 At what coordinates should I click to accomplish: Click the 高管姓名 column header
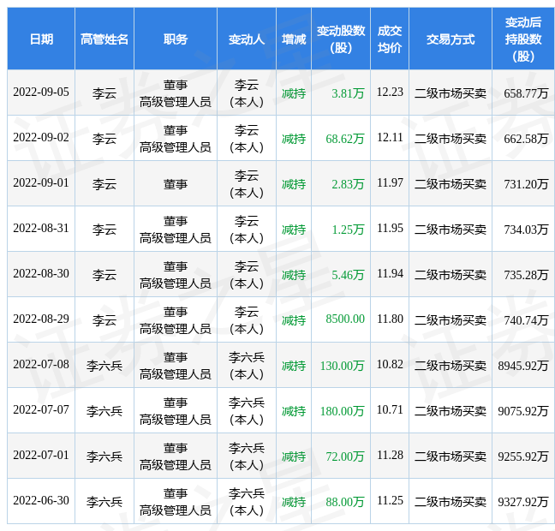(104, 39)
